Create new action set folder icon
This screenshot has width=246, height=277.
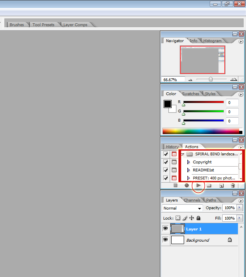209,185
